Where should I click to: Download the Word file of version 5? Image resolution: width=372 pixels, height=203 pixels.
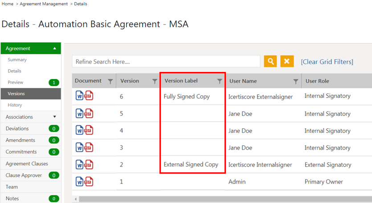tap(80, 114)
